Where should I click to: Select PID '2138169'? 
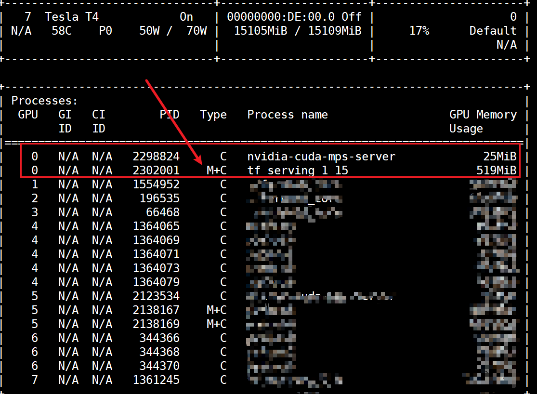[156, 324]
